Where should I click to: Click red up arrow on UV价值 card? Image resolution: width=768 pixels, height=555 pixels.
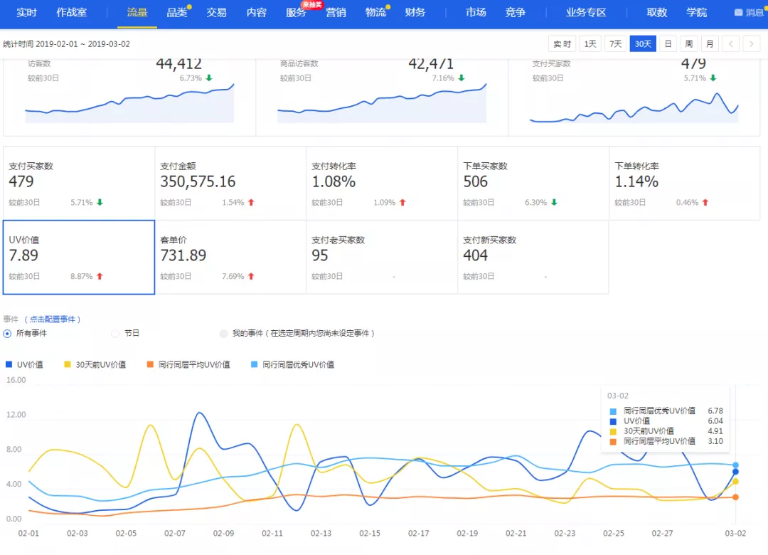(x=100, y=276)
